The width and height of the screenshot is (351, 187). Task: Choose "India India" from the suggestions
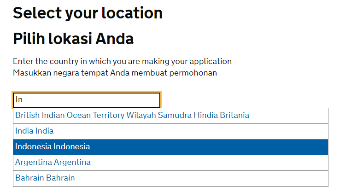coord(35,131)
